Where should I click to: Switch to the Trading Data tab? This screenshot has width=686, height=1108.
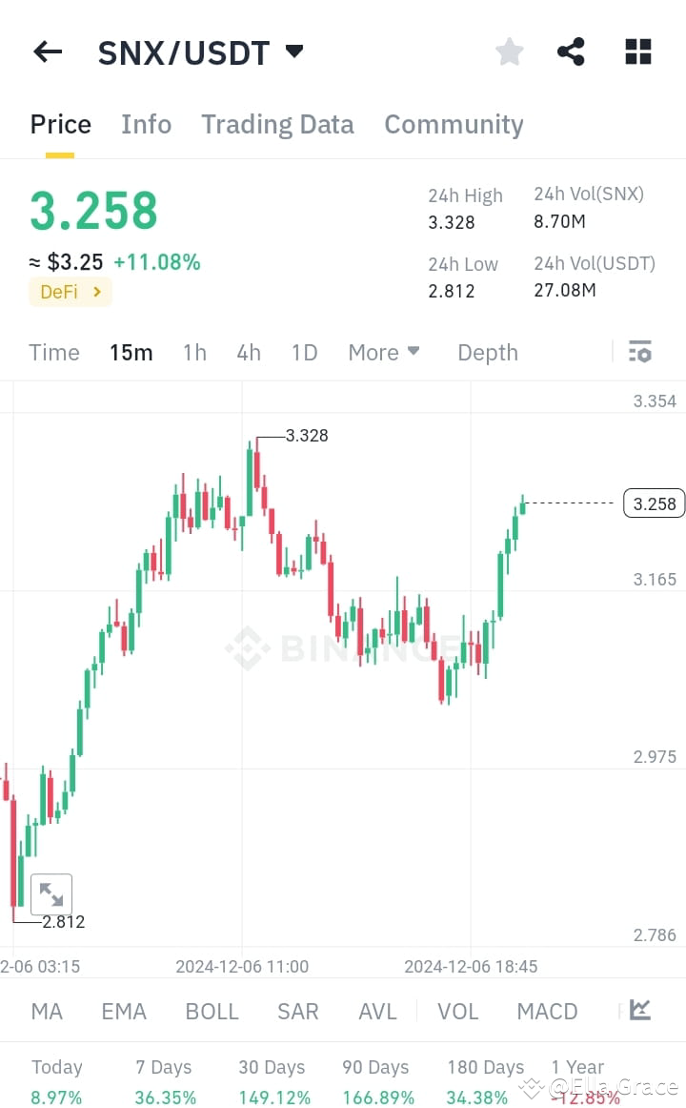point(277,124)
